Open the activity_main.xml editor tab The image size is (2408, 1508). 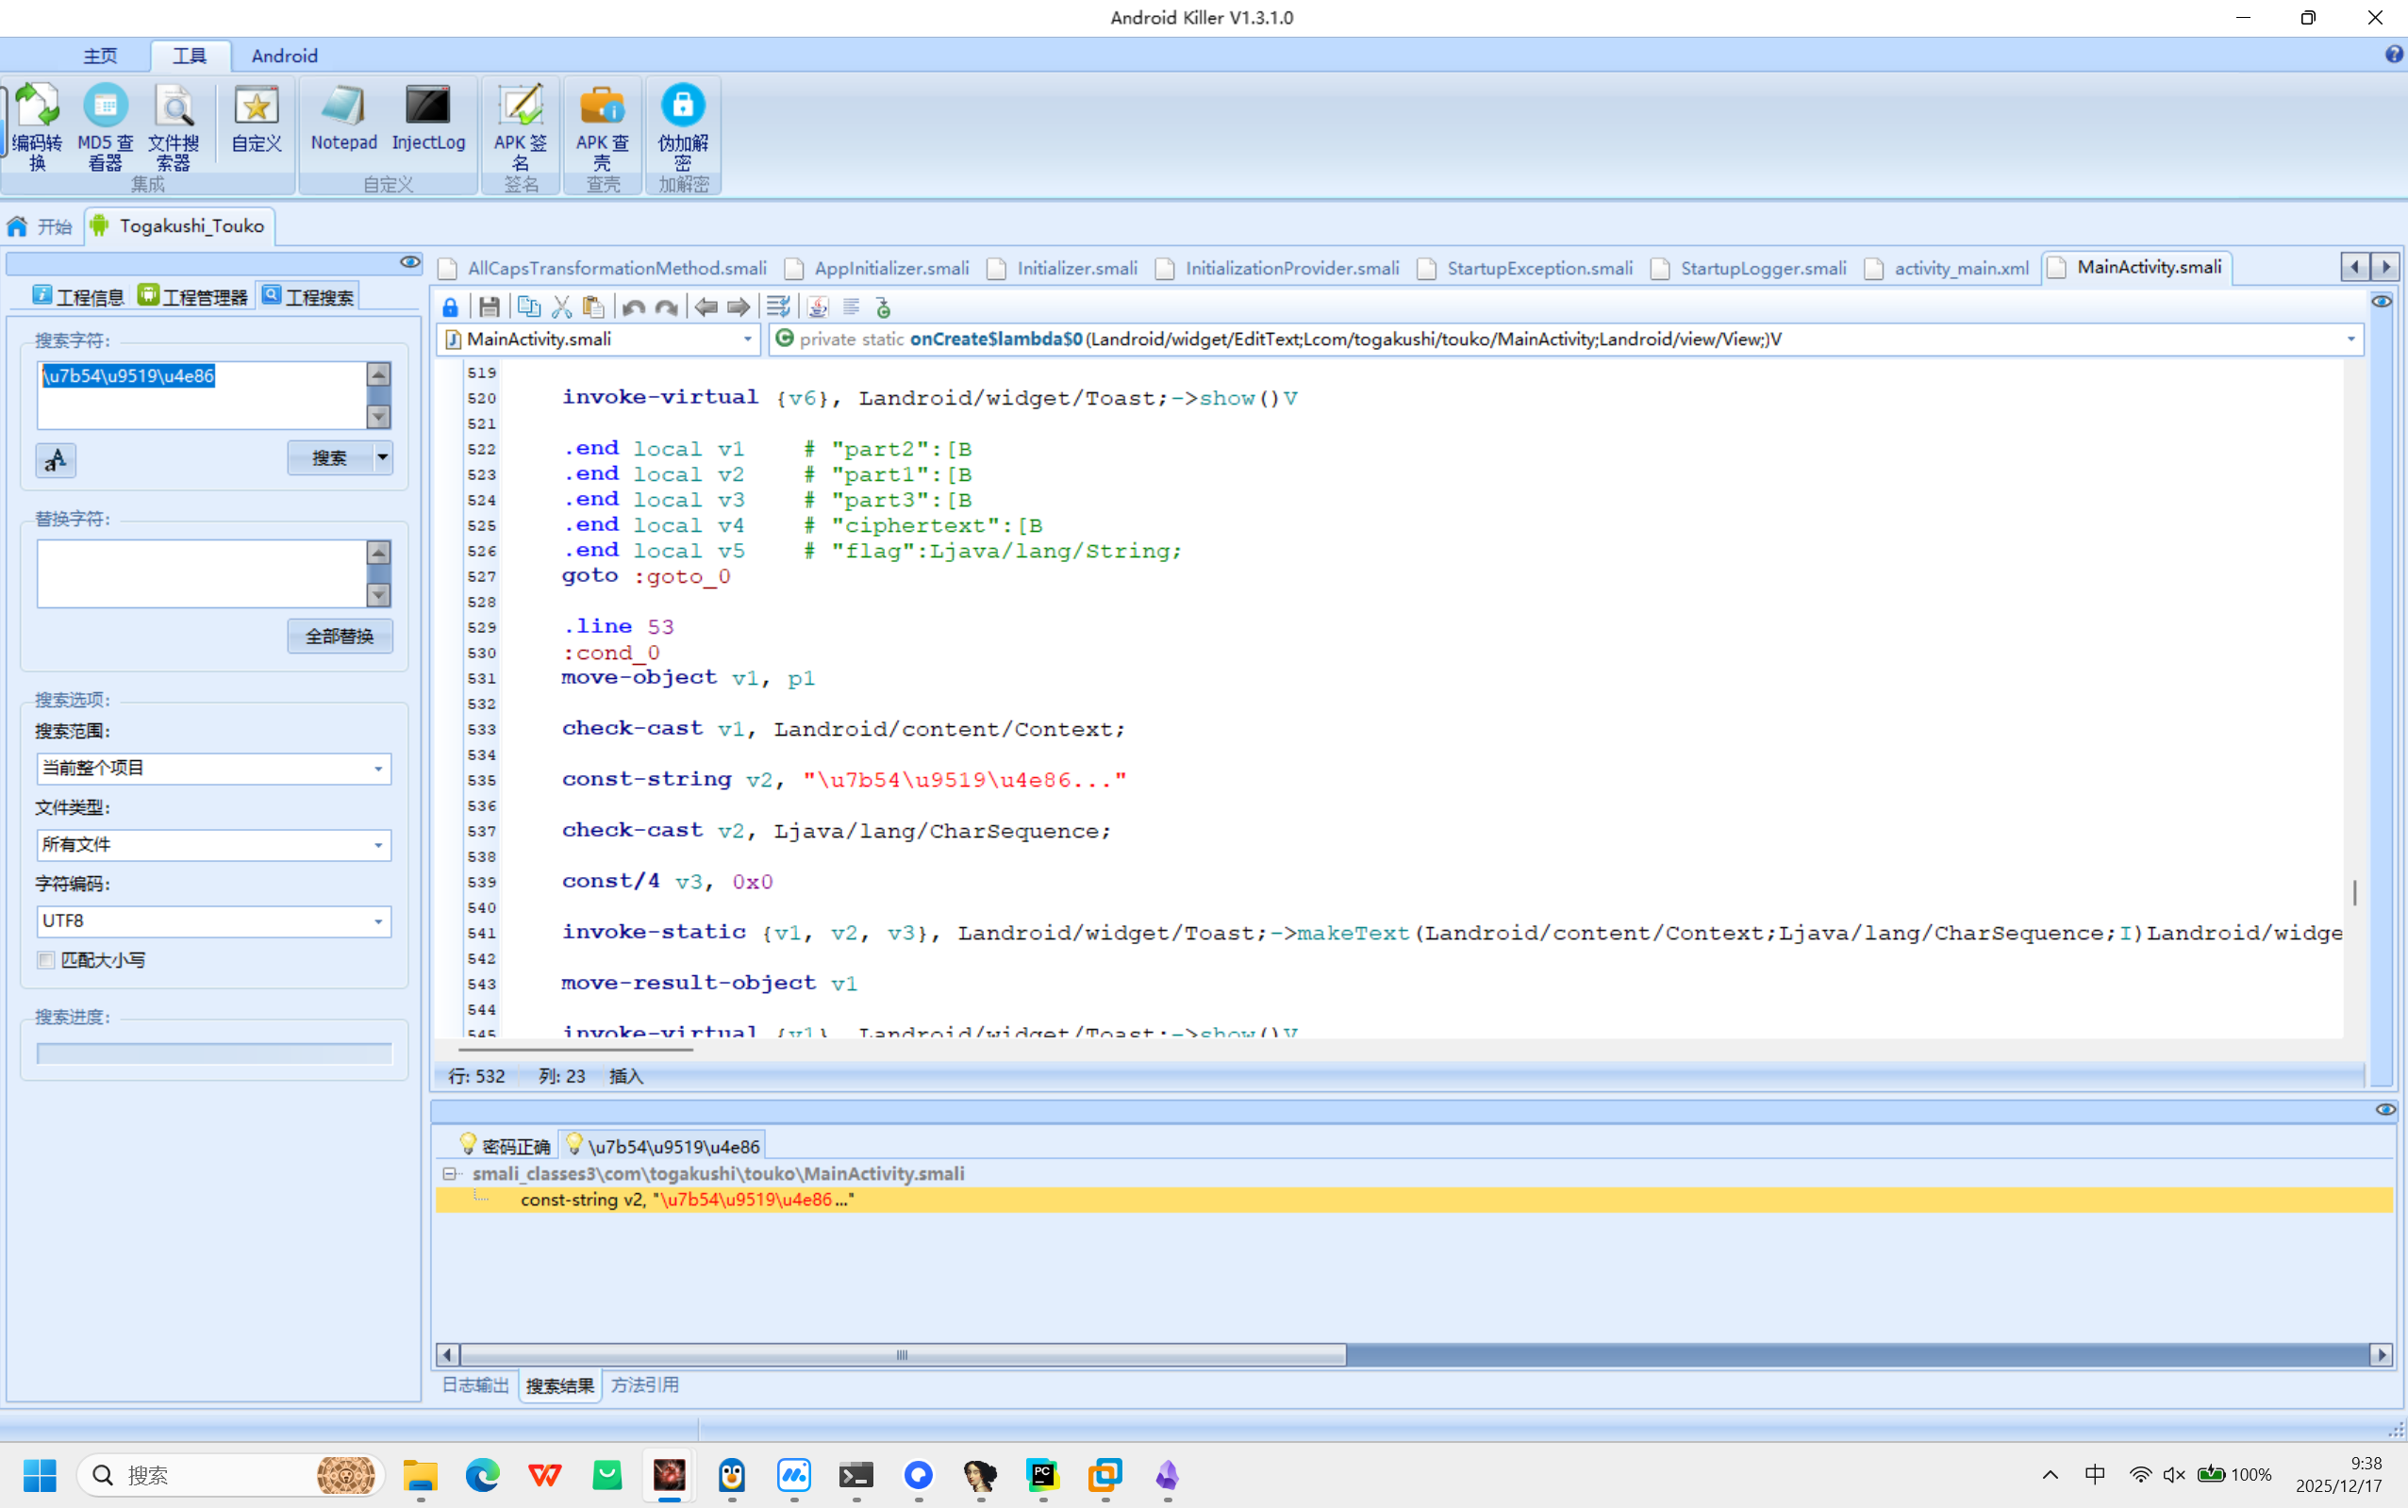coord(1947,268)
